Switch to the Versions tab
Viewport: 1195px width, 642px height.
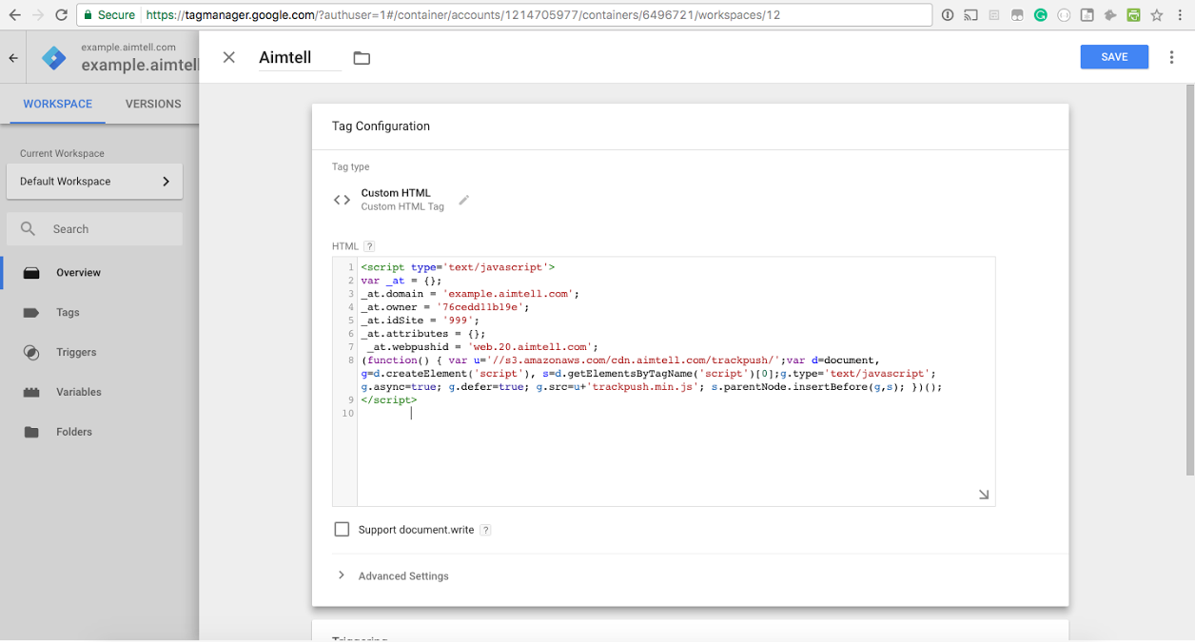(x=153, y=104)
